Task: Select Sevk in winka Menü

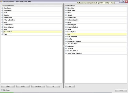Action: (x=69, y=29)
